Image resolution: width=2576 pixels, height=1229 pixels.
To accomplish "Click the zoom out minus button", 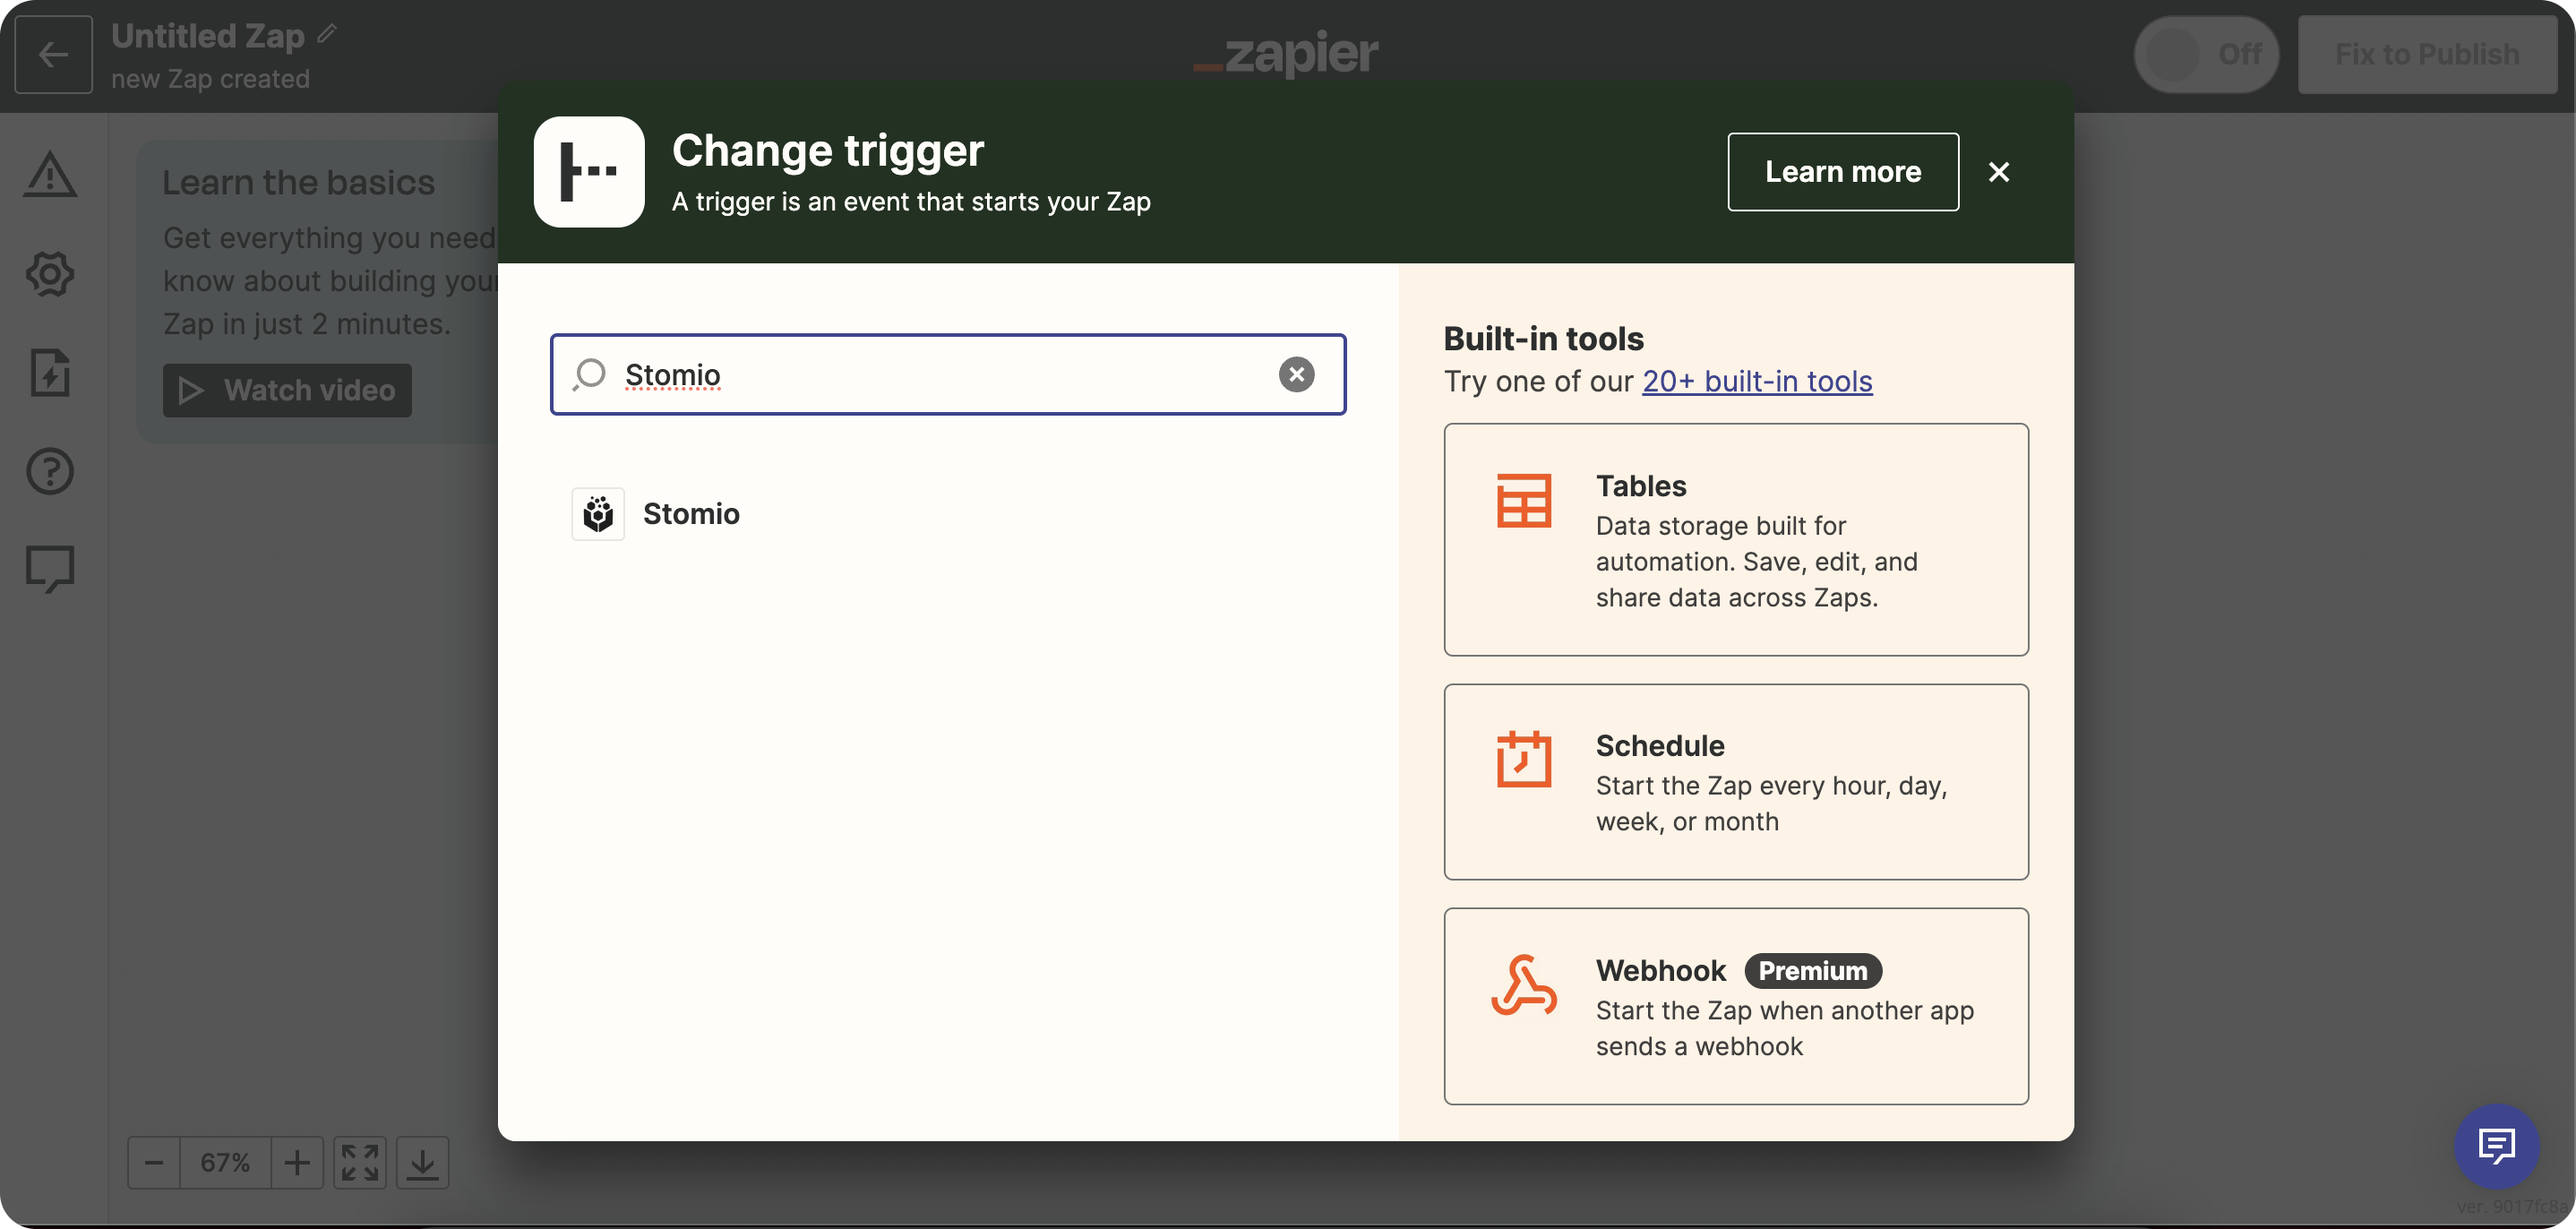I will point(154,1162).
